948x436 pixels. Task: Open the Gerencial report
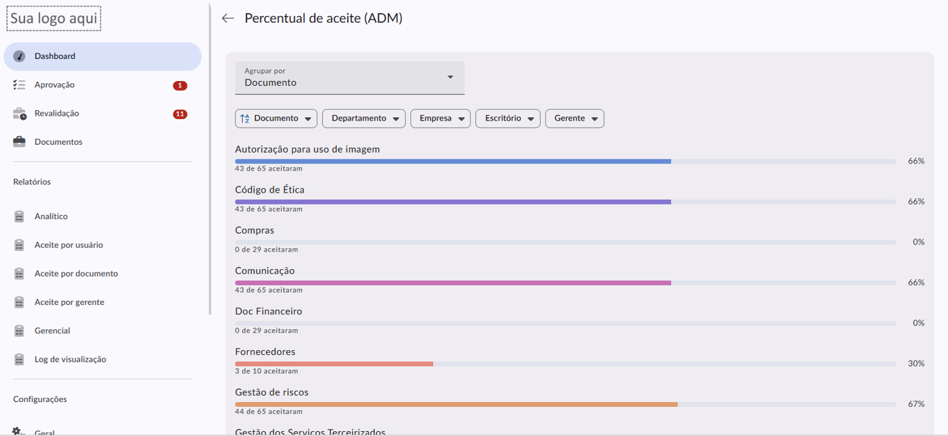(103, 331)
